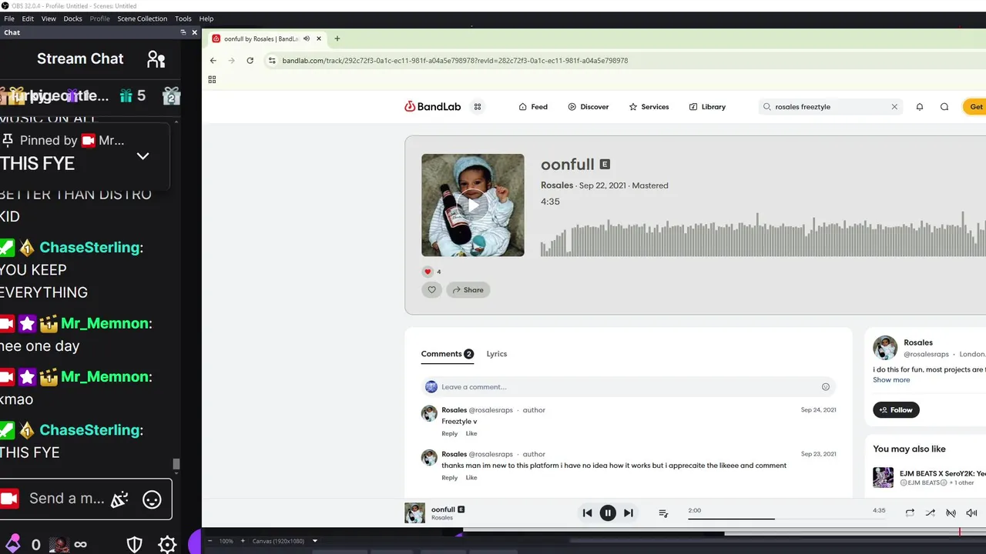
Task: Open the community users icon in Stream Chat
Action: click(156, 59)
